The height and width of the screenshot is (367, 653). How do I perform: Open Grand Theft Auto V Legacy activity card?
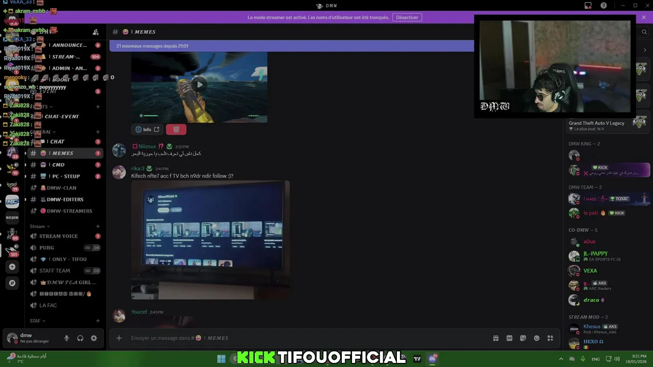pos(608,123)
